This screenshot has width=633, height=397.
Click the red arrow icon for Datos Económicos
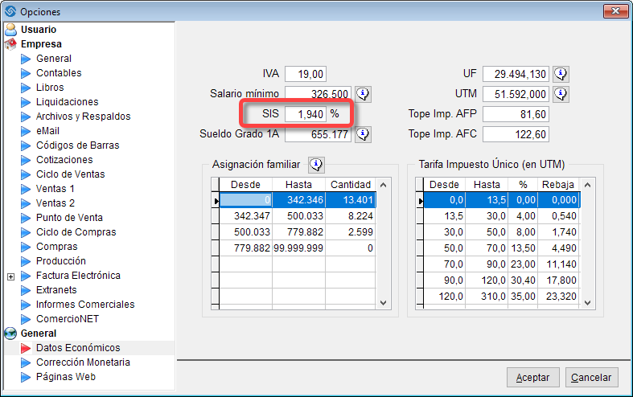point(26,348)
